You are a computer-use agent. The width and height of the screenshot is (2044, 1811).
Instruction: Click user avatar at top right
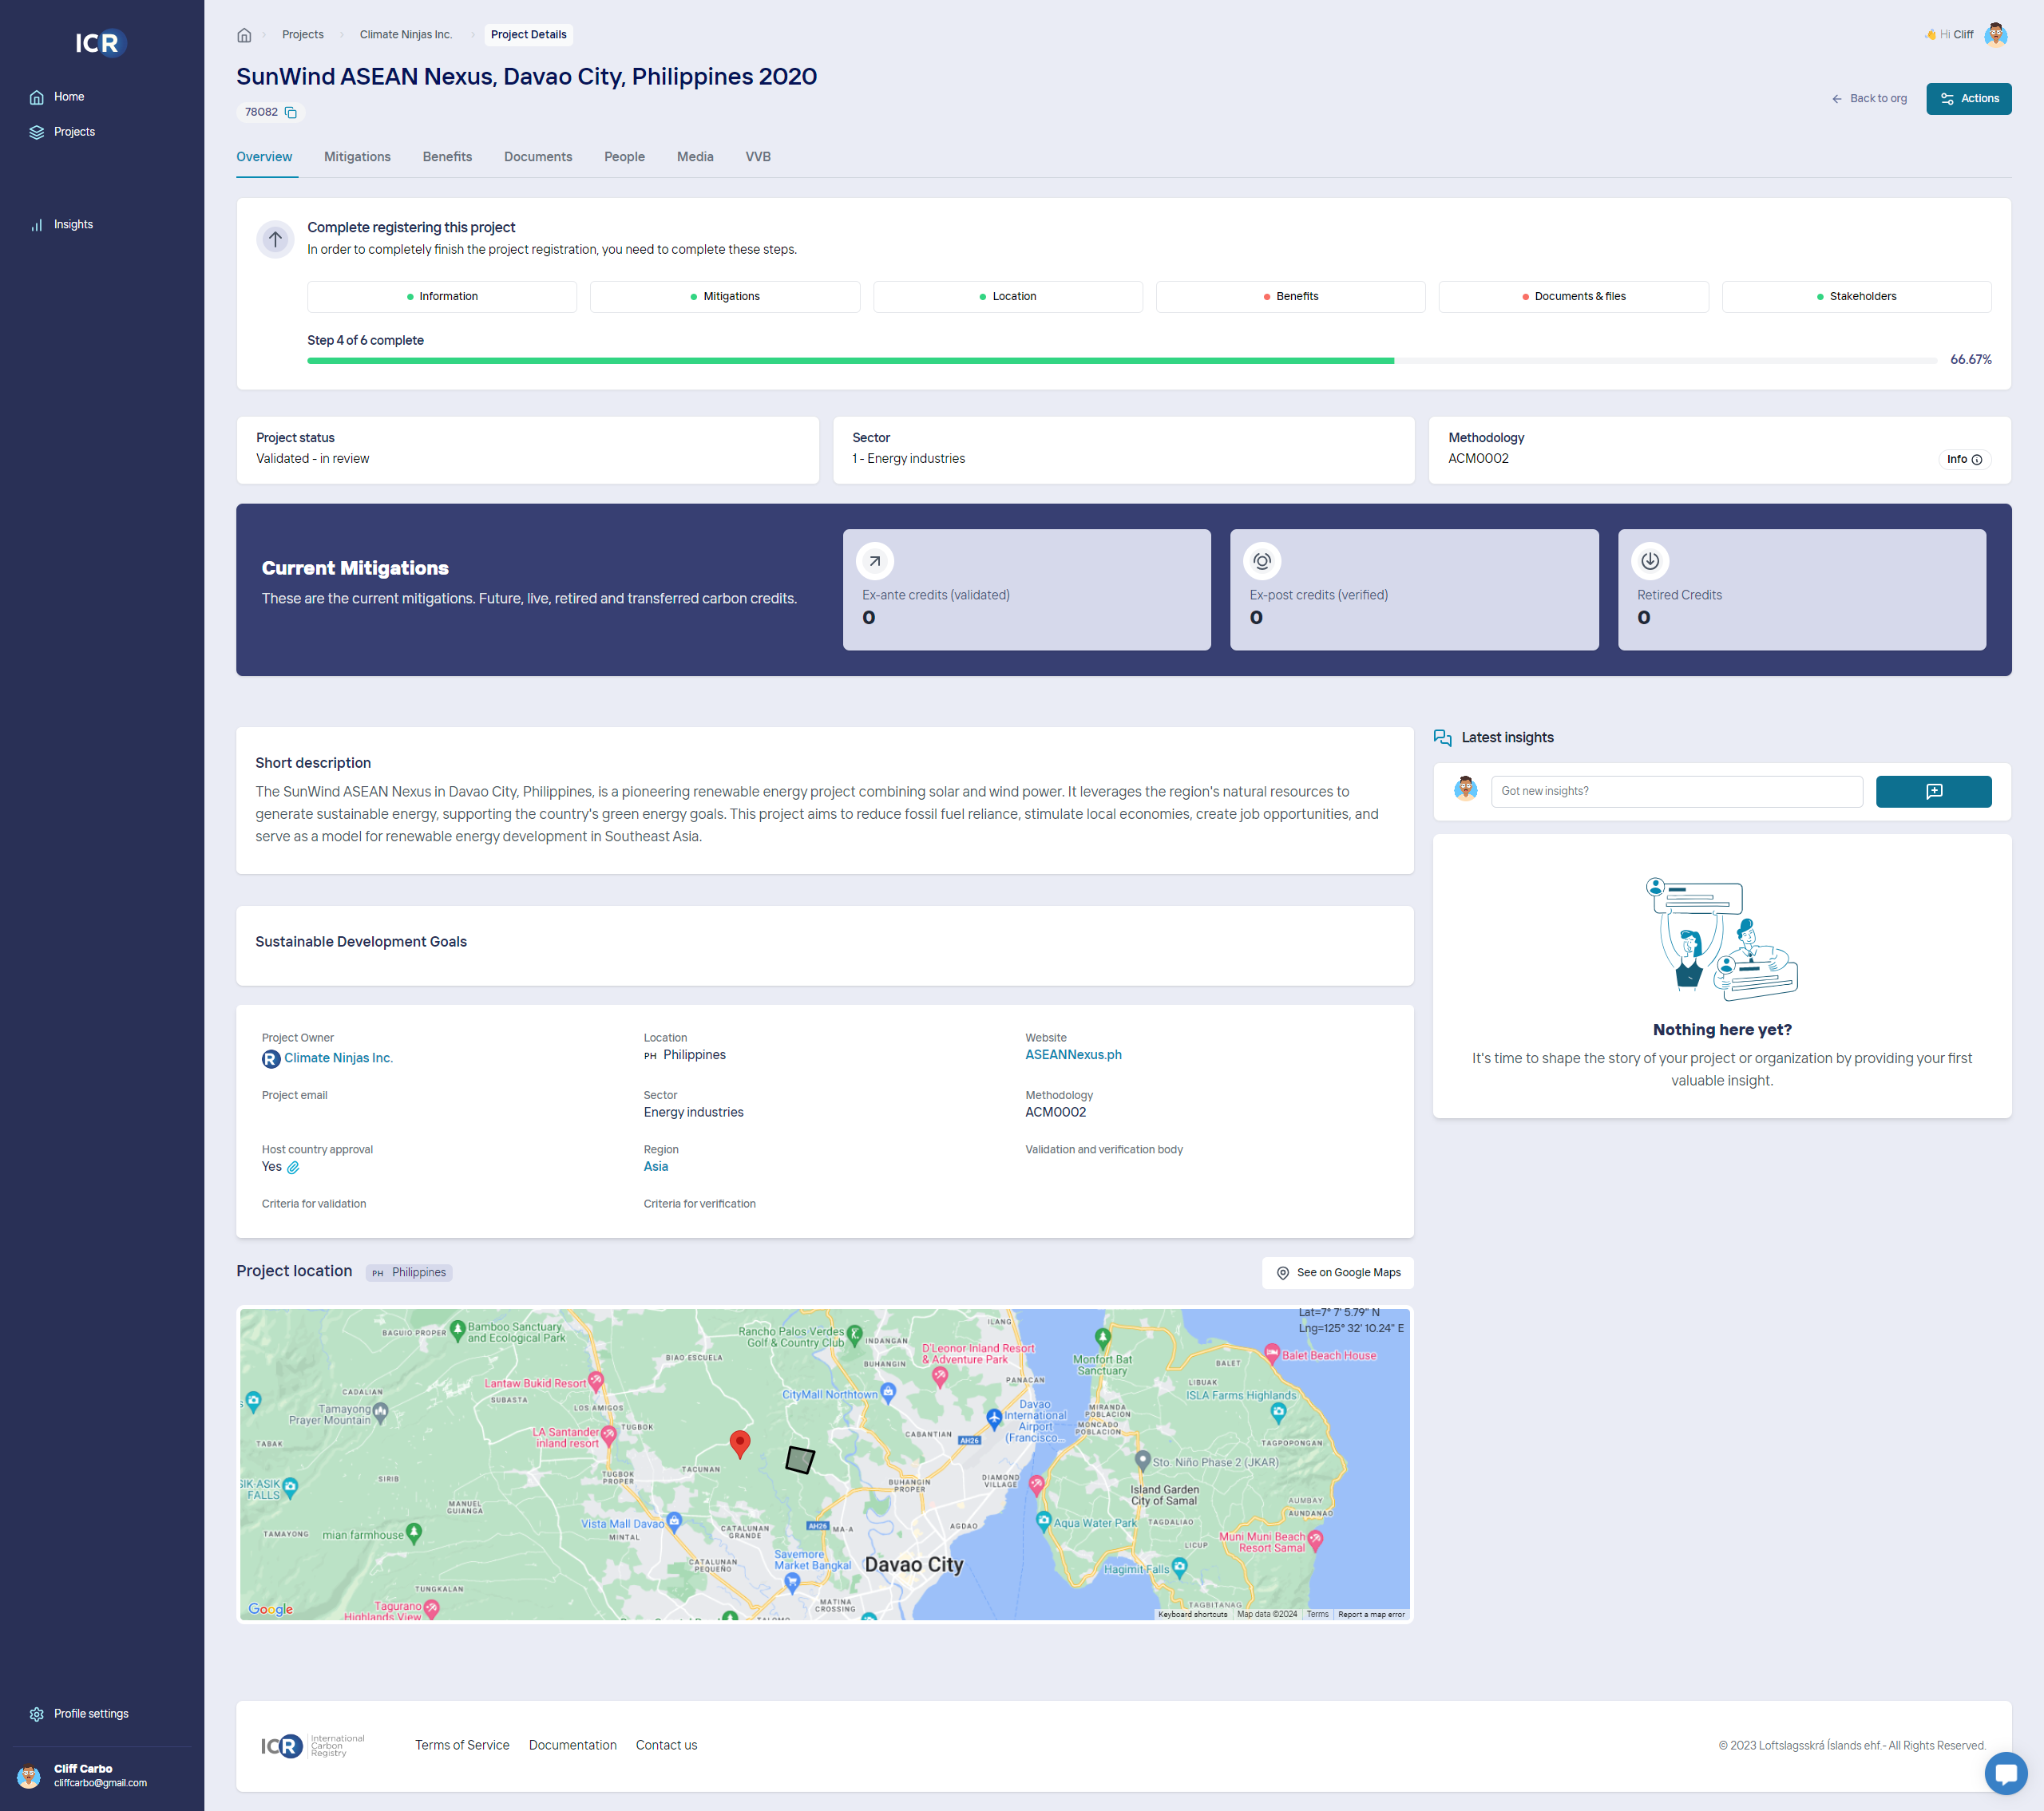pyautogui.click(x=1995, y=35)
